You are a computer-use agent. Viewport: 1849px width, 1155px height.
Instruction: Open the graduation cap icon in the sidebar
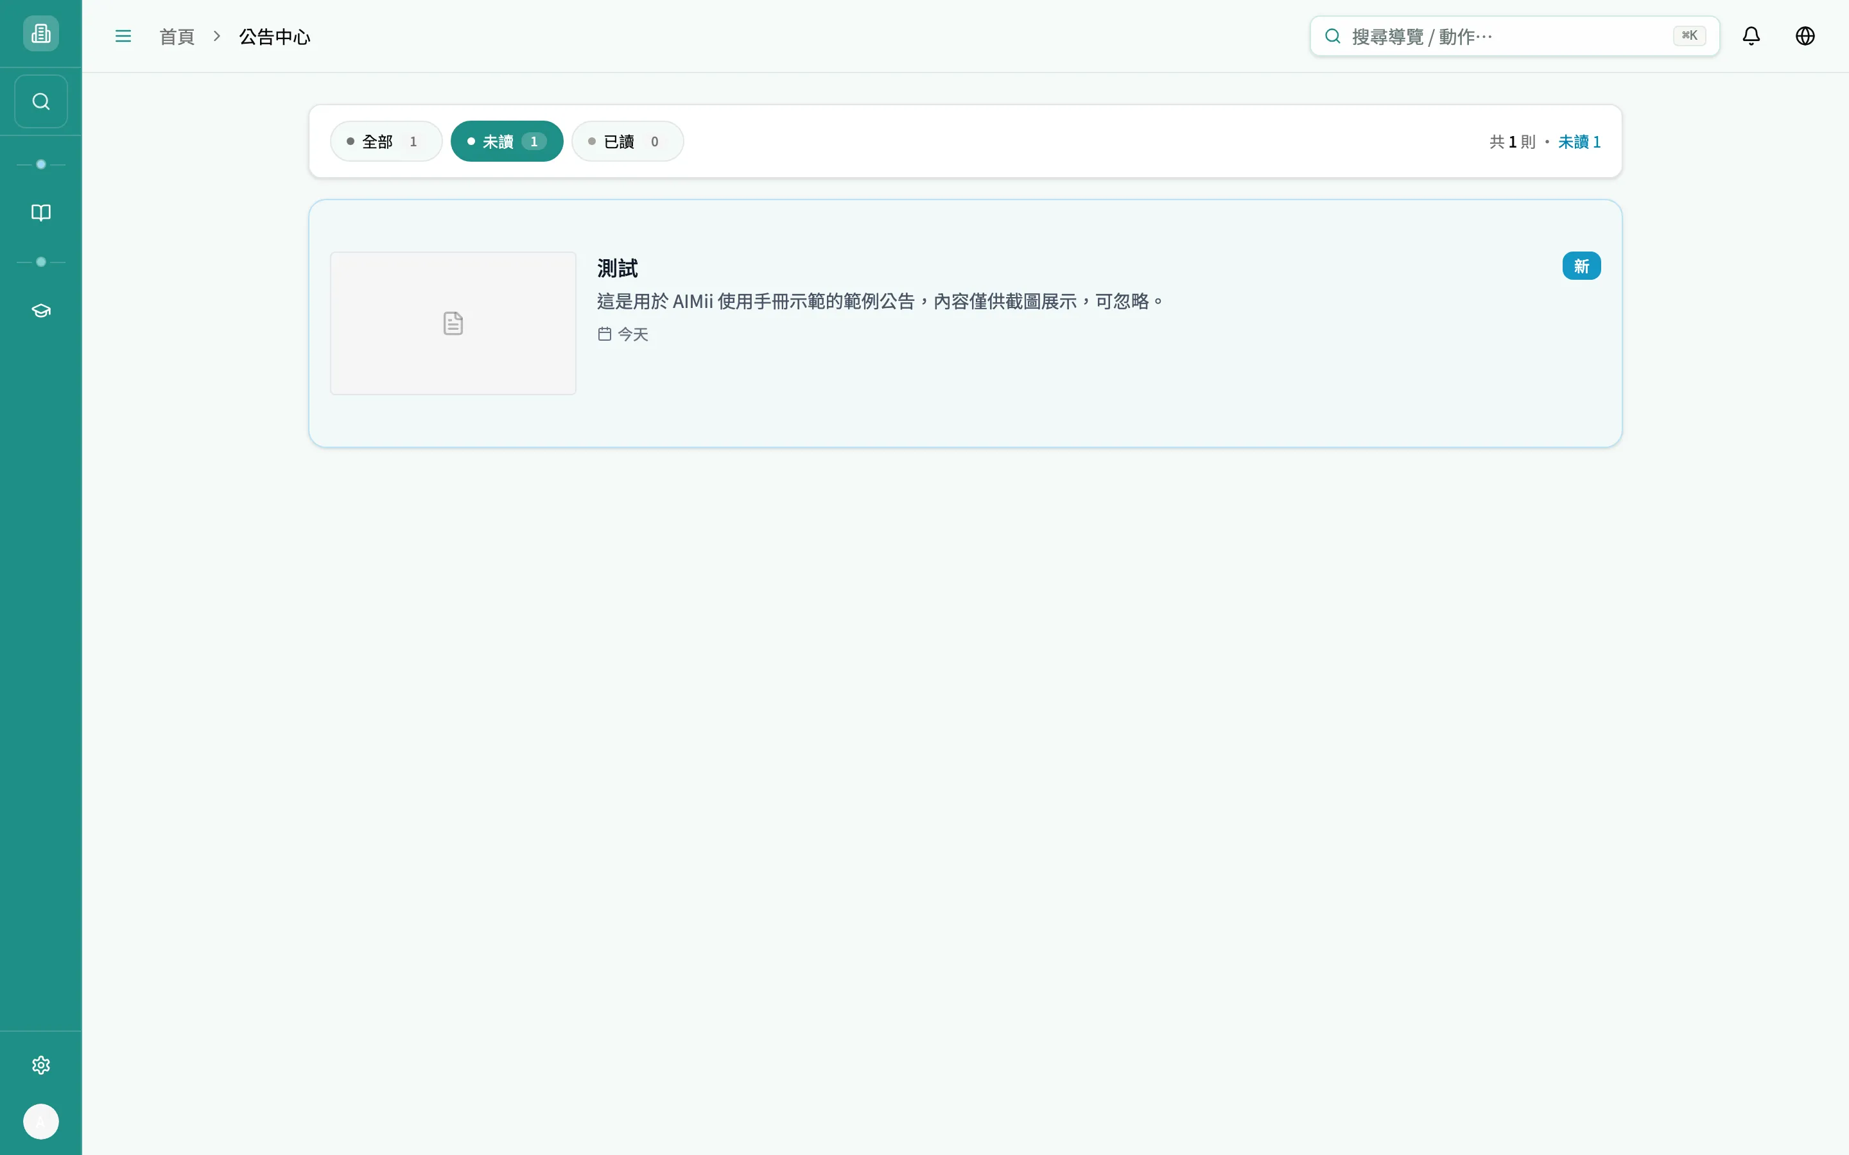tap(40, 310)
